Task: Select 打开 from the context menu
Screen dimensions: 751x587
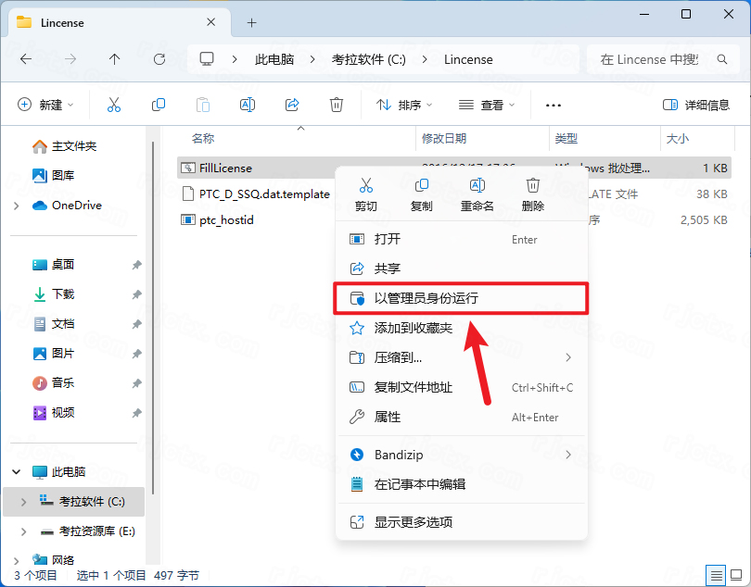Action: (461, 239)
